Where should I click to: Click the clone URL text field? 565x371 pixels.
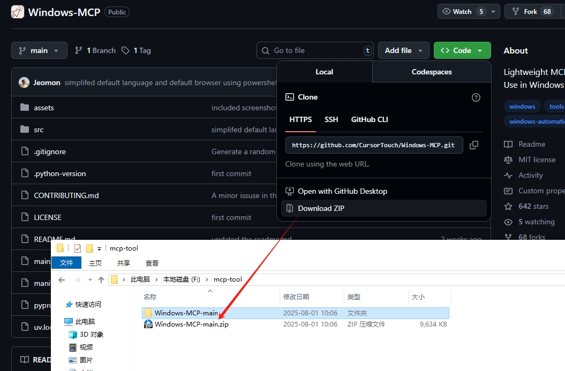(374, 145)
